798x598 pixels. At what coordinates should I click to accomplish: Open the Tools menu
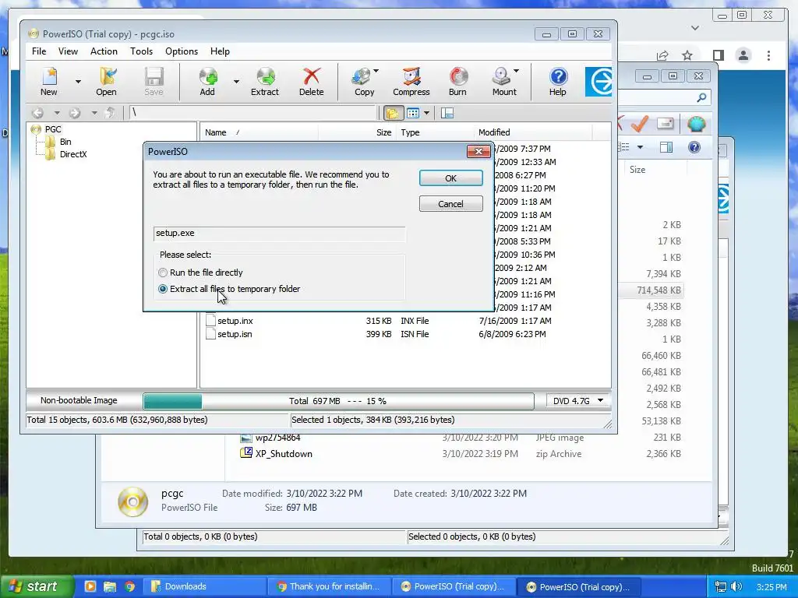(141, 51)
